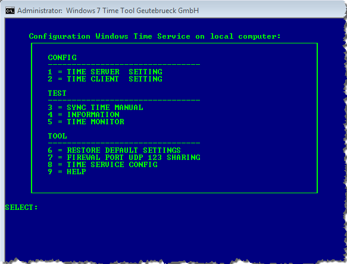Select the TIME SERVER SETTING menu line
This screenshot has width=347, height=264.
click(105, 72)
